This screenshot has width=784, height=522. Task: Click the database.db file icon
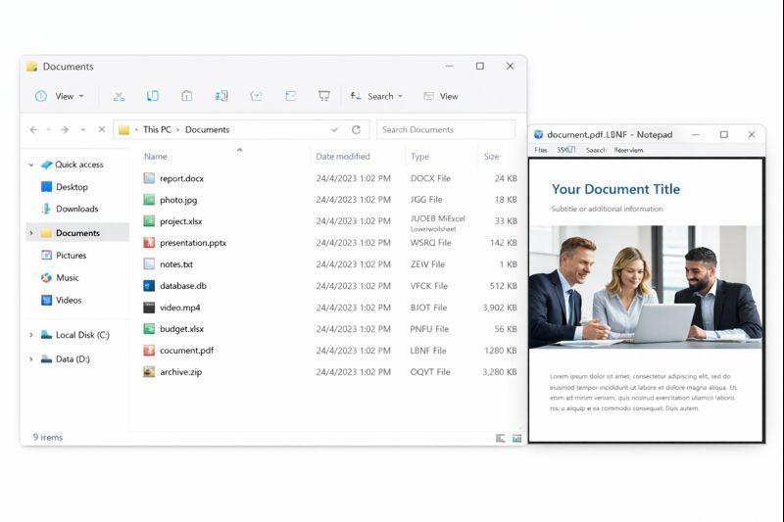pos(149,286)
